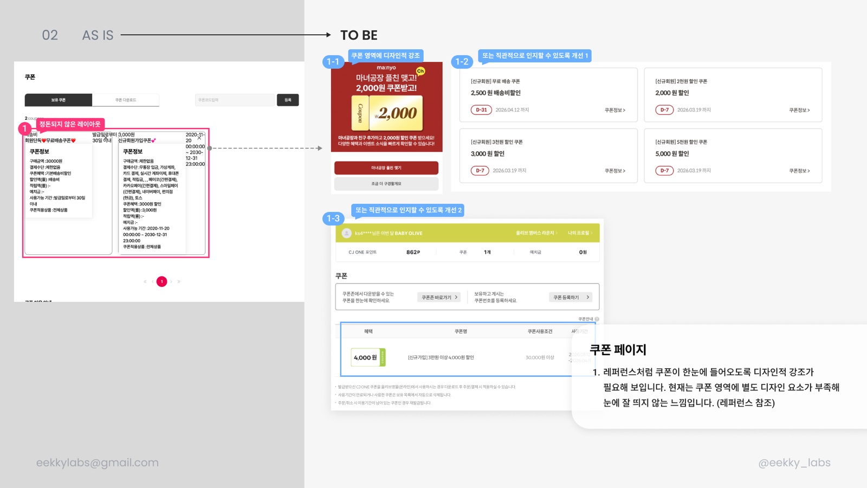Screen dimensions: 867x488
Task: Focus the 쿠폰코드입력 input field
Action: tap(235, 100)
